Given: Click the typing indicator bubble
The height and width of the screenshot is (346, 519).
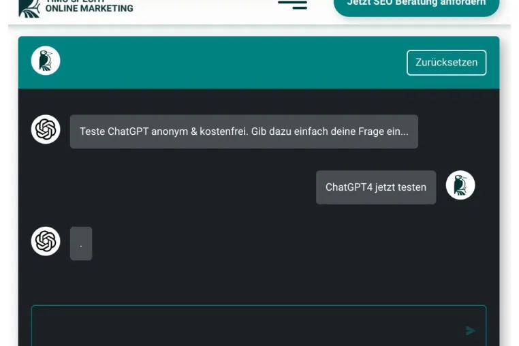Looking at the screenshot, I should pyautogui.click(x=81, y=243).
